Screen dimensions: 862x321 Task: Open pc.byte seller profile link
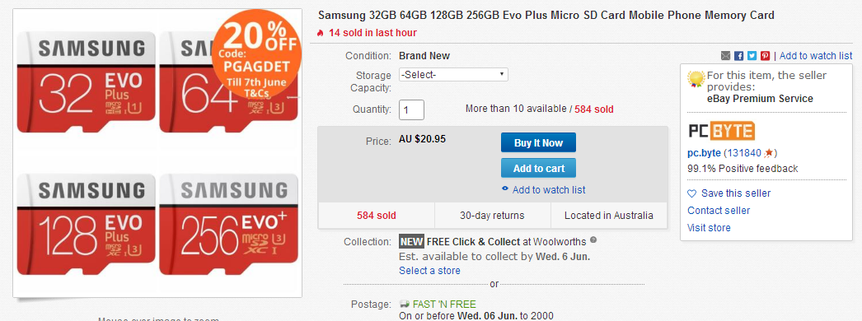[704, 153]
